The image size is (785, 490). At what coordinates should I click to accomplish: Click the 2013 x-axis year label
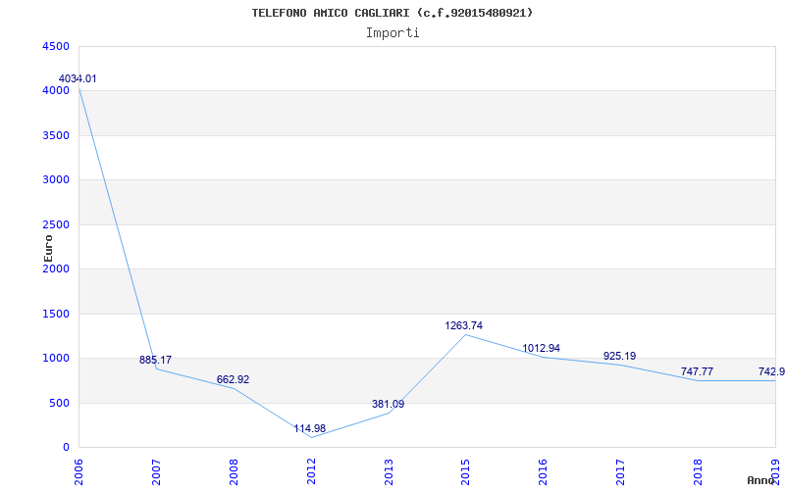[389, 471]
